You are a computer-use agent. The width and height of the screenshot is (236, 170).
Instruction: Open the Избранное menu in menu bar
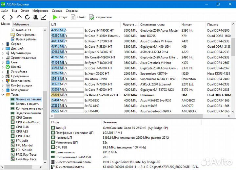40,11
